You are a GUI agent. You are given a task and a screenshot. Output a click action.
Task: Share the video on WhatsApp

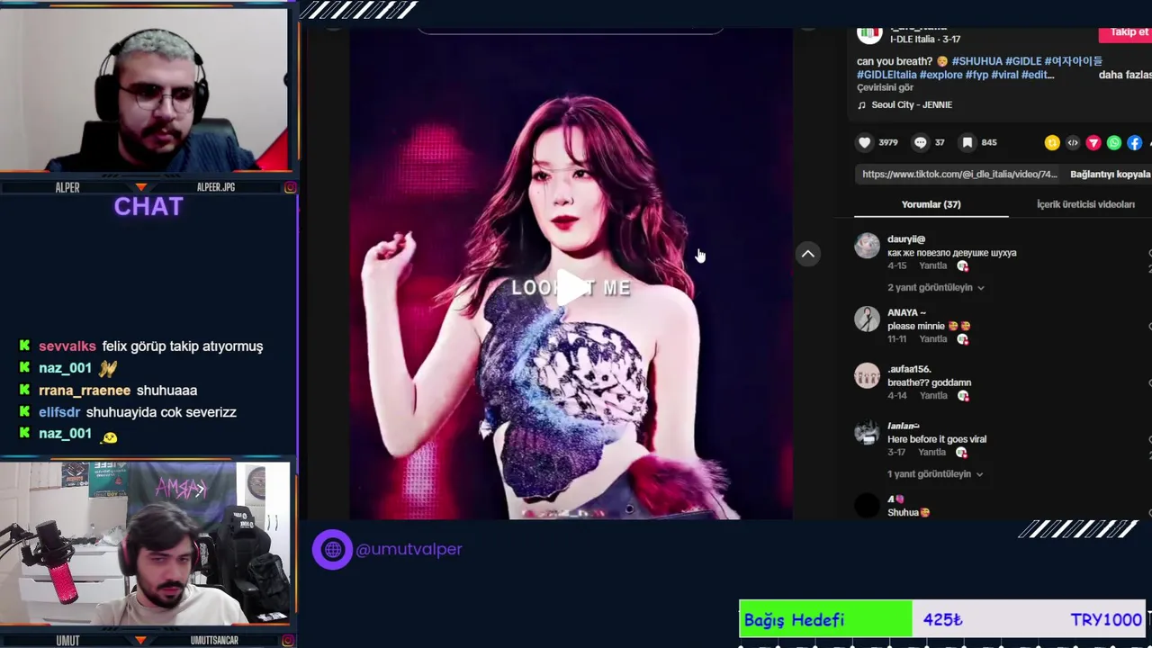[1114, 142]
